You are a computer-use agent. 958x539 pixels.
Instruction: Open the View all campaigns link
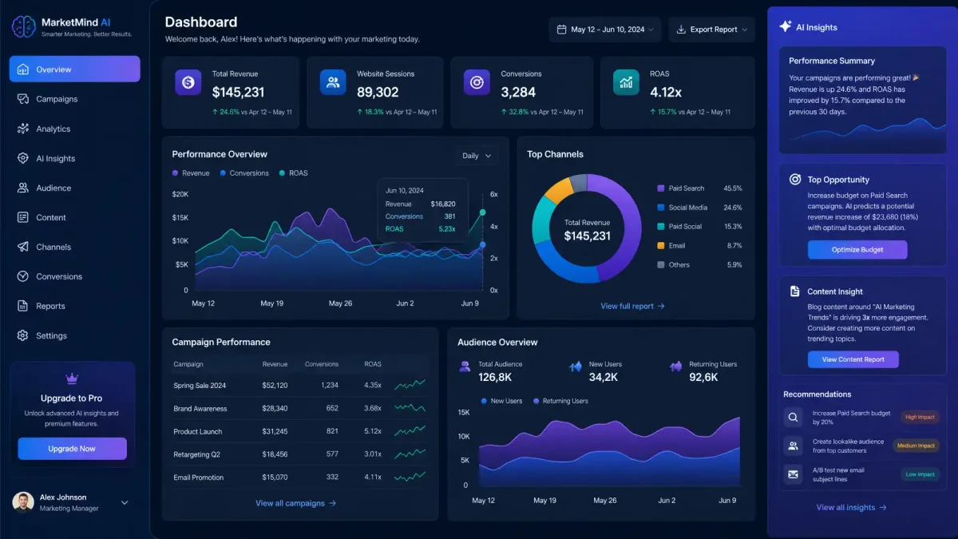coord(295,503)
